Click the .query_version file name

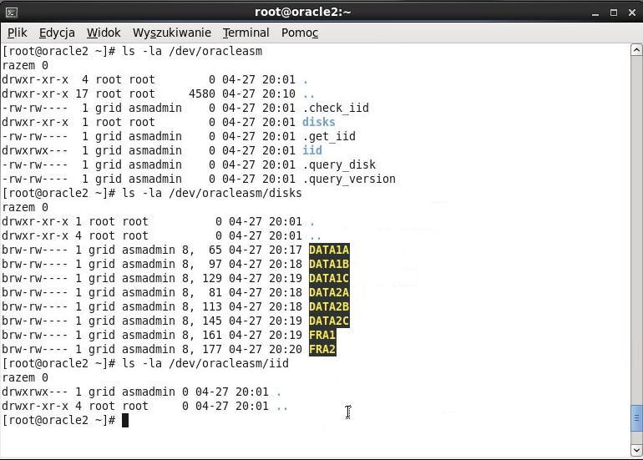point(349,179)
